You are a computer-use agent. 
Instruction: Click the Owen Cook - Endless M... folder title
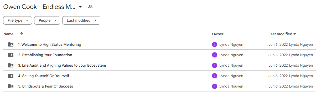pyautogui.click(x=39, y=7)
